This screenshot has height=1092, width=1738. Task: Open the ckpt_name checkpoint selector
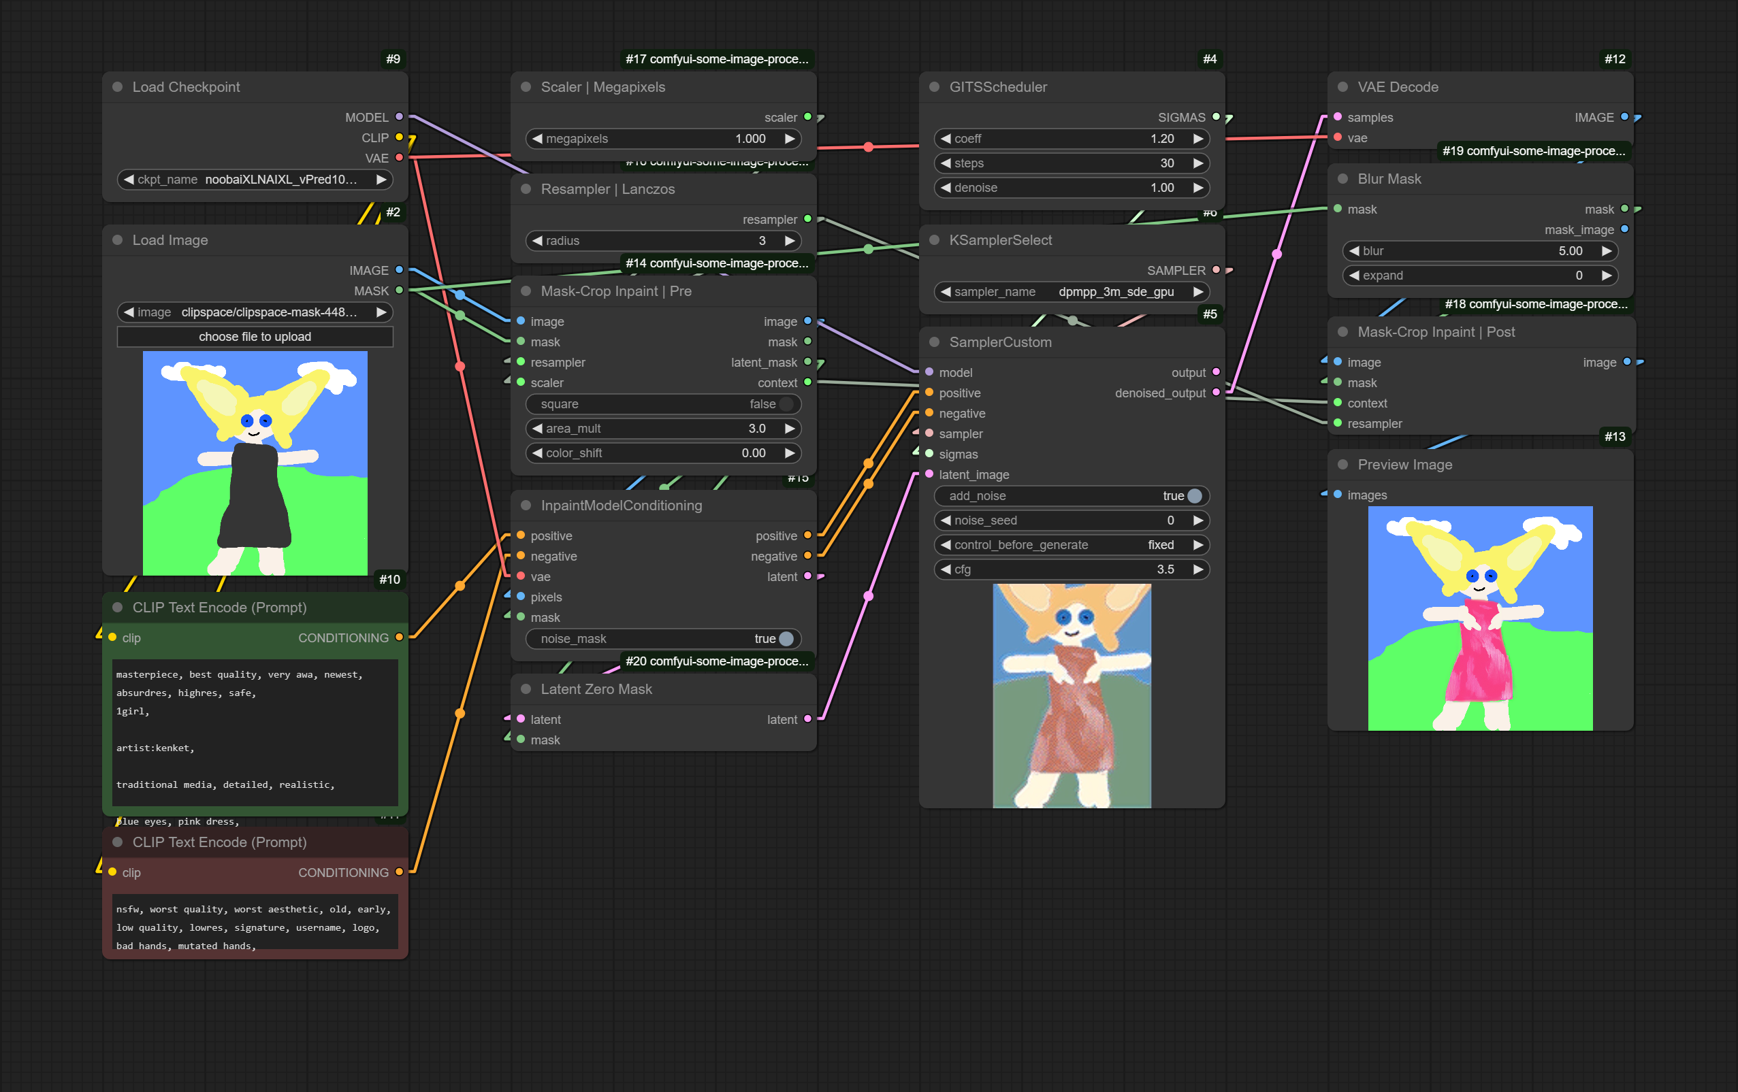255,180
